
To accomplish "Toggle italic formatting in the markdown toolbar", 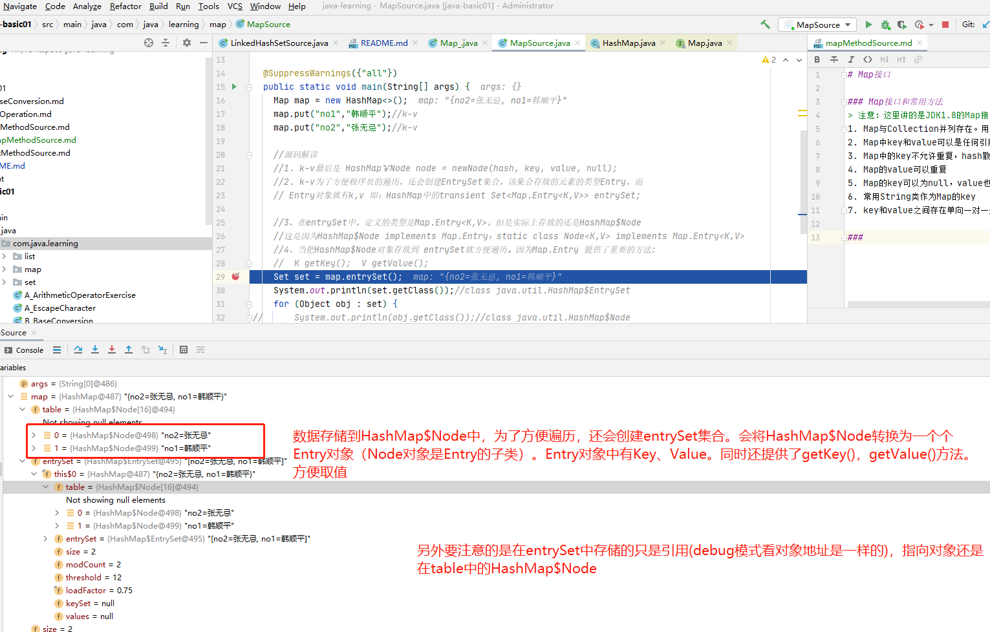I will pyautogui.click(x=851, y=59).
